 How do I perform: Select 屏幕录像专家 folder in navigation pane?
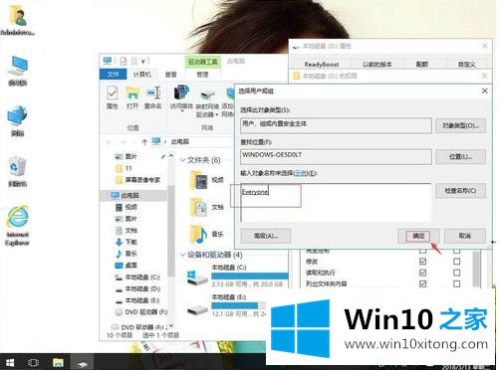(138, 180)
